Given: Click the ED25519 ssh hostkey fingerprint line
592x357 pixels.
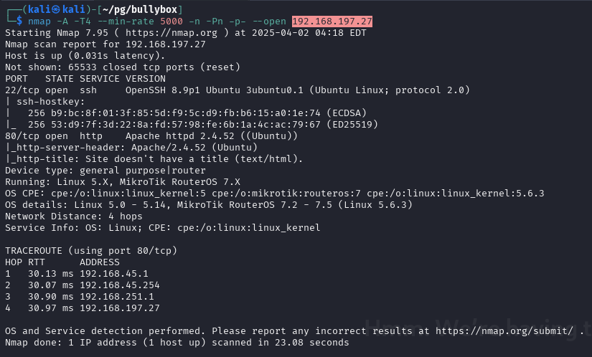Looking at the screenshot, I should 182,125.
